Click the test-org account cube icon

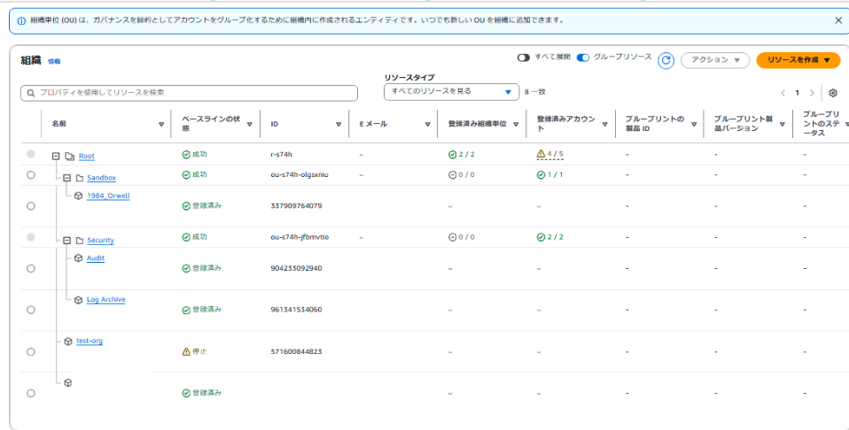click(68, 342)
